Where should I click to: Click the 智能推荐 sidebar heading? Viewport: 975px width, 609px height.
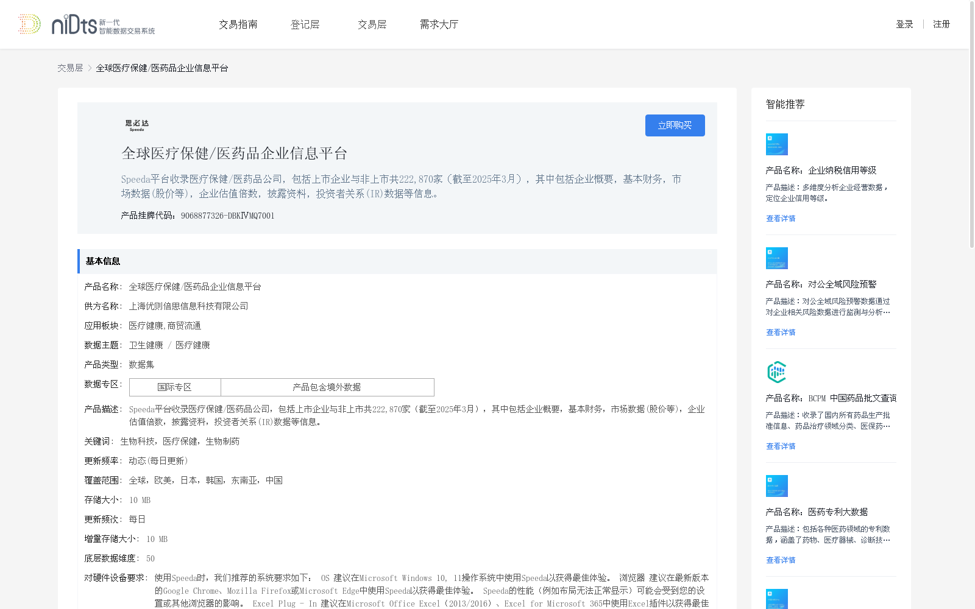pos(785,104)
